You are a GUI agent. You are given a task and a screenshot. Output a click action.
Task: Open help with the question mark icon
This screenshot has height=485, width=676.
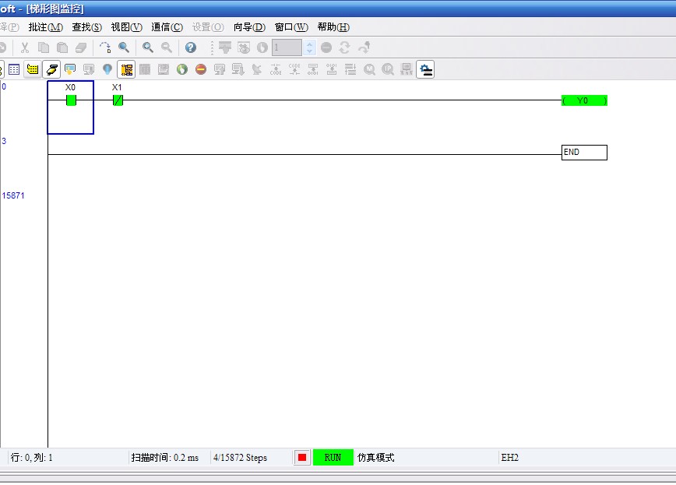[191, 47]
